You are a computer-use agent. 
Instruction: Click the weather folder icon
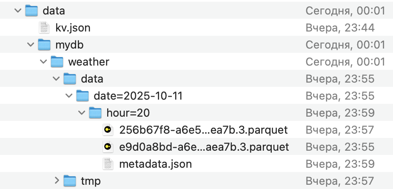(x=57, y=62)
